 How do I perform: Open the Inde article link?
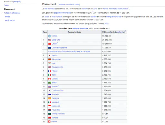point(53,63)
